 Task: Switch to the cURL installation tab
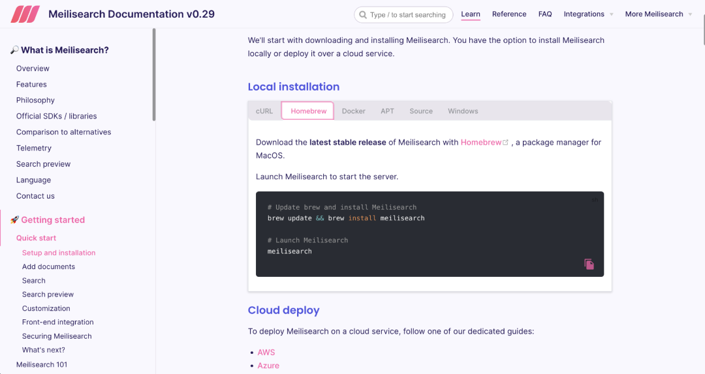tap(264, 111)
